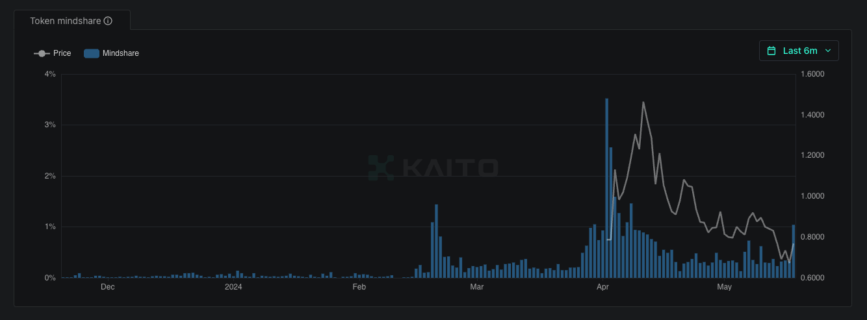Click the late-February mindshare spike bar
The image size is (867, 320).
tap(436, 241)
